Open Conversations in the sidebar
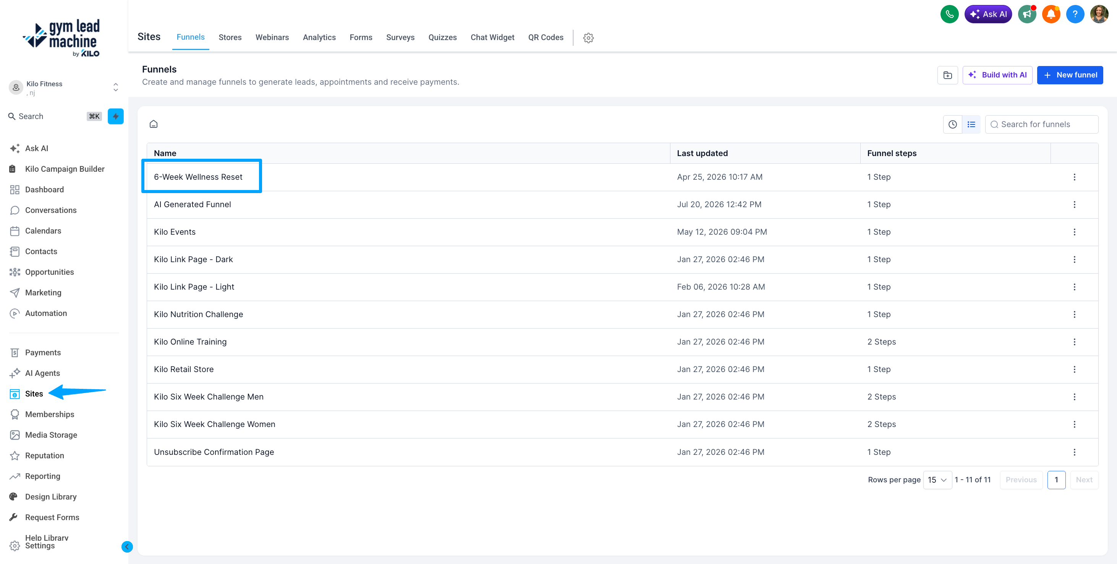 pos(51,210)
